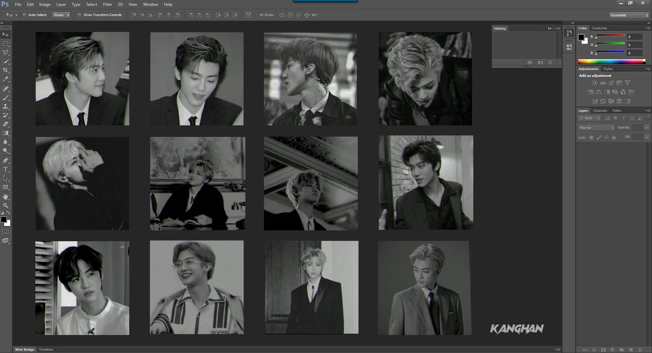Open the Layers panel flyout menu
The image size is (652, 353).
click(x=647, y=110)
